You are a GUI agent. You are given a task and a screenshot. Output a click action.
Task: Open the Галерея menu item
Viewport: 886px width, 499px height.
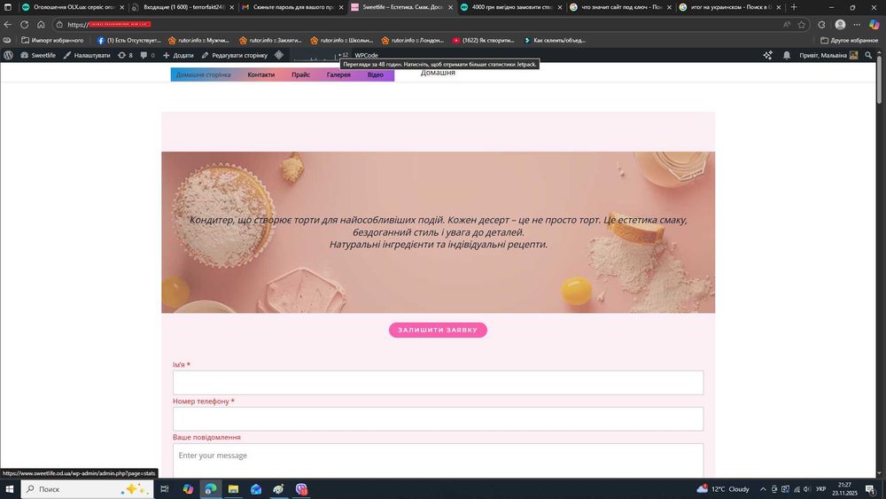pyautogui.click(x=338, y=74)
